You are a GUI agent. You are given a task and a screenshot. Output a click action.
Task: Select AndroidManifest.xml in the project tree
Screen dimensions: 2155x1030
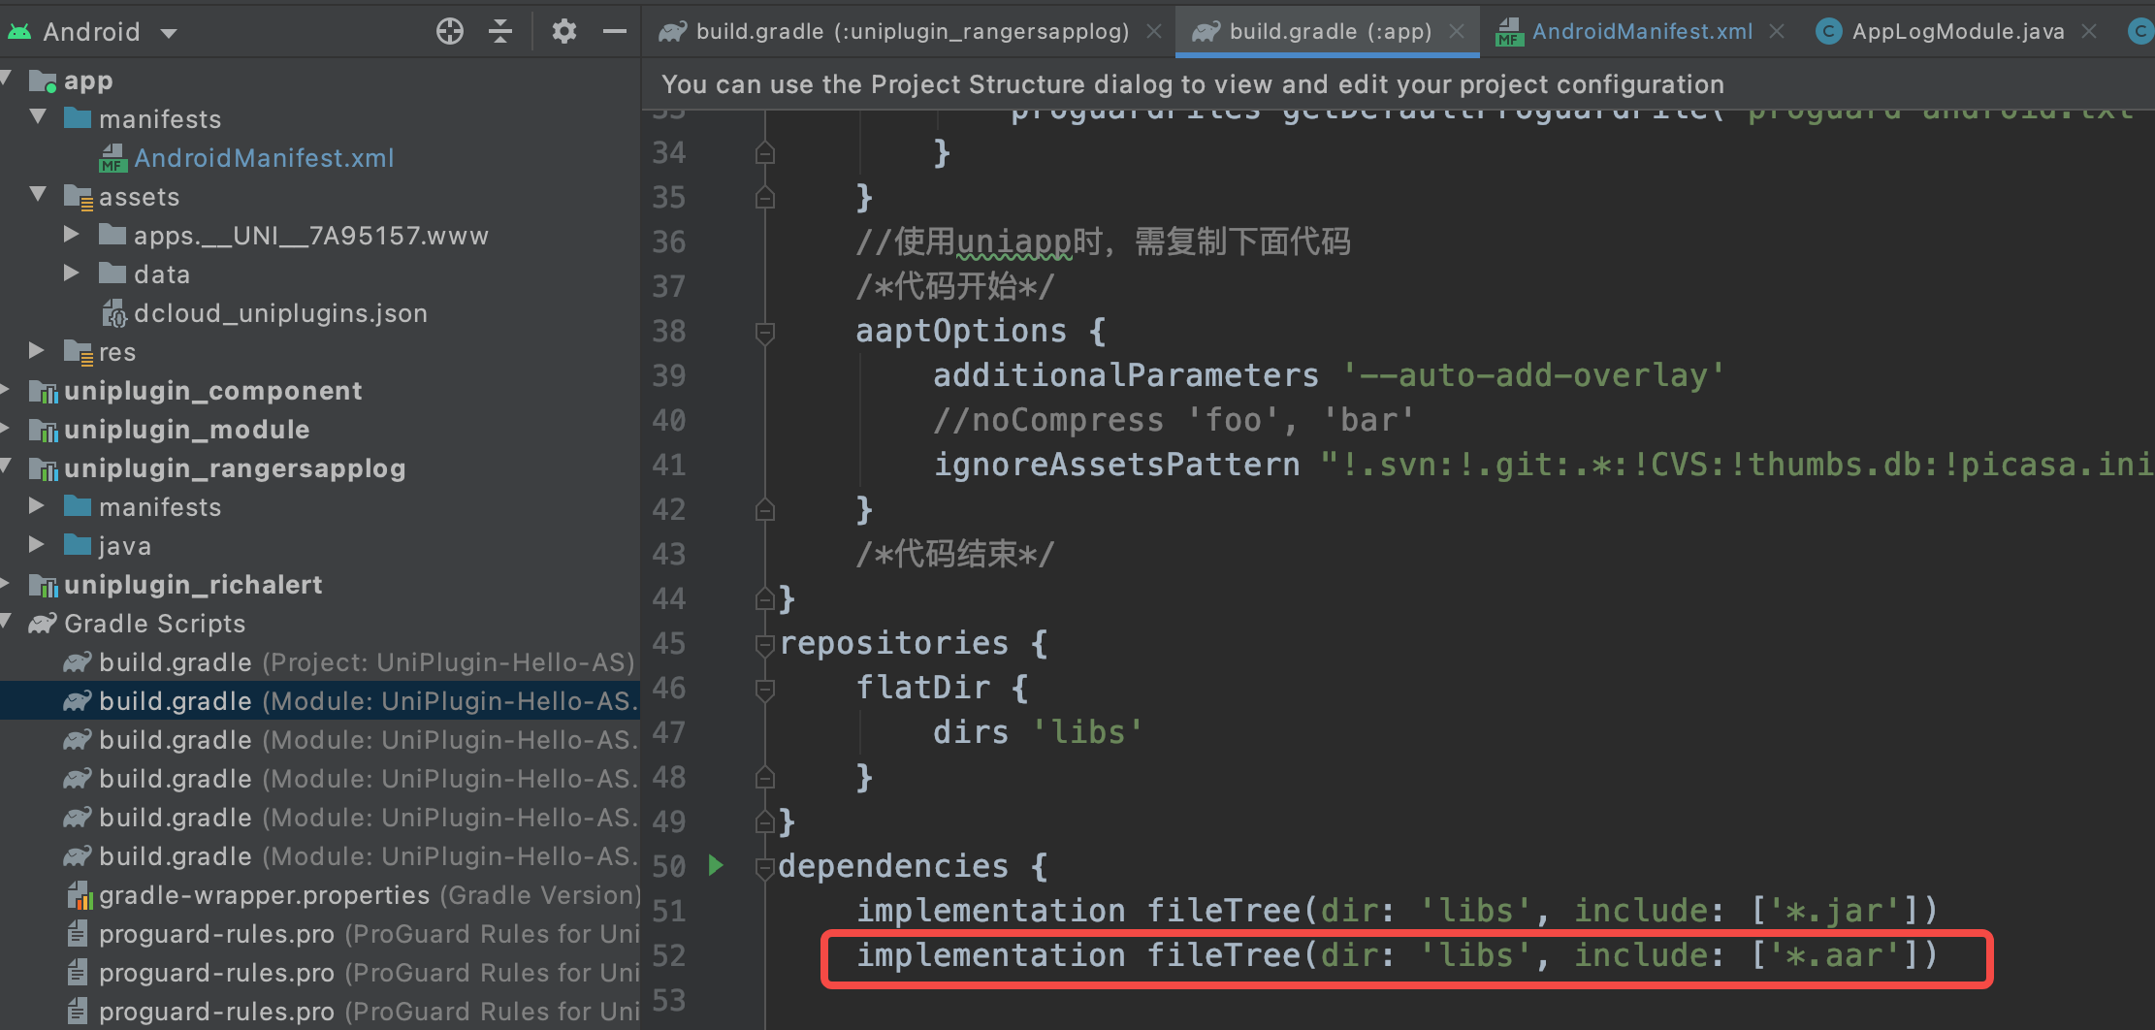click(x=264, y=158)
